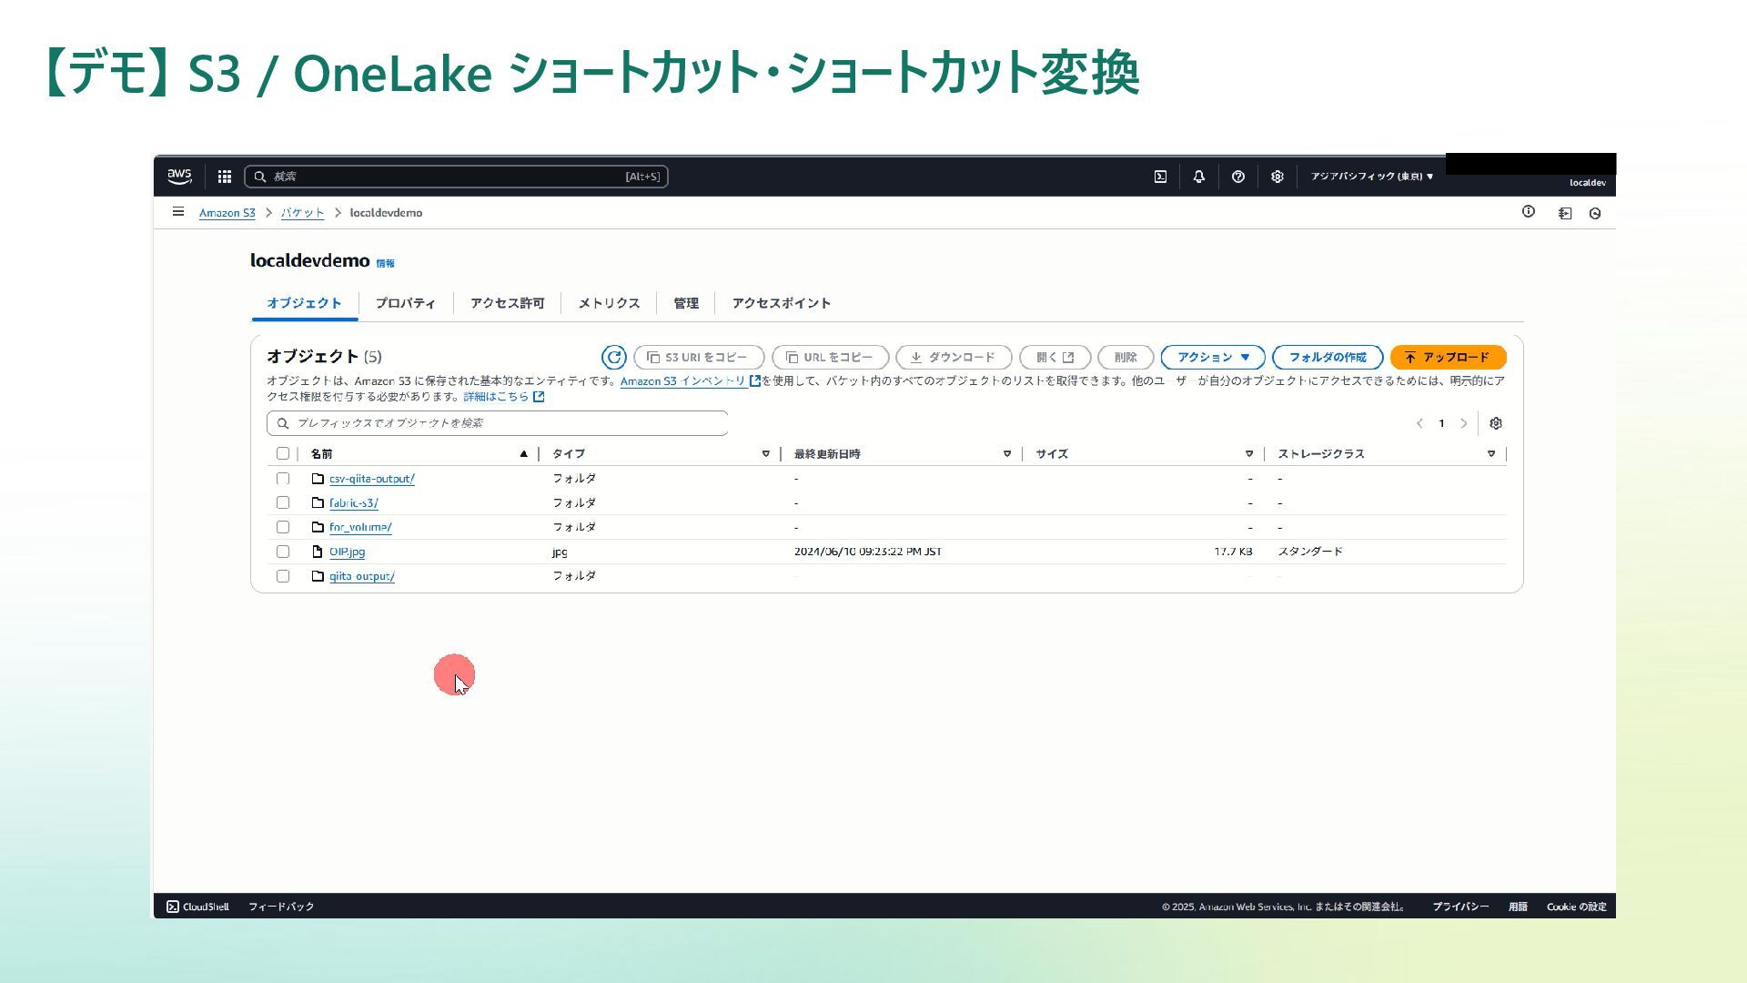Open the notifications bell
Viewport: 1747px width, 983px height.
[1198, 177]
